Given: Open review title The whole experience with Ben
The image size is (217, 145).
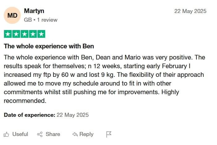Looking at the screenshot, I should click(49, 46).
